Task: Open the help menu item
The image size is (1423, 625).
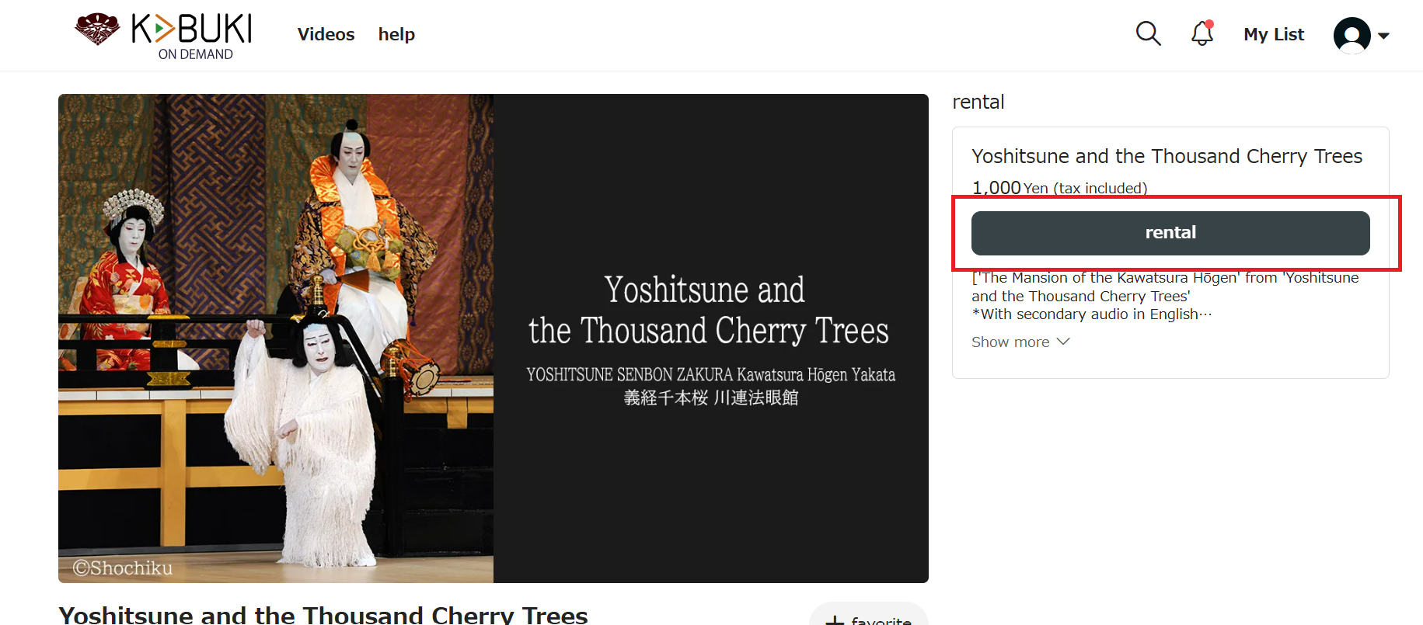Action: [x=396, y=34]
